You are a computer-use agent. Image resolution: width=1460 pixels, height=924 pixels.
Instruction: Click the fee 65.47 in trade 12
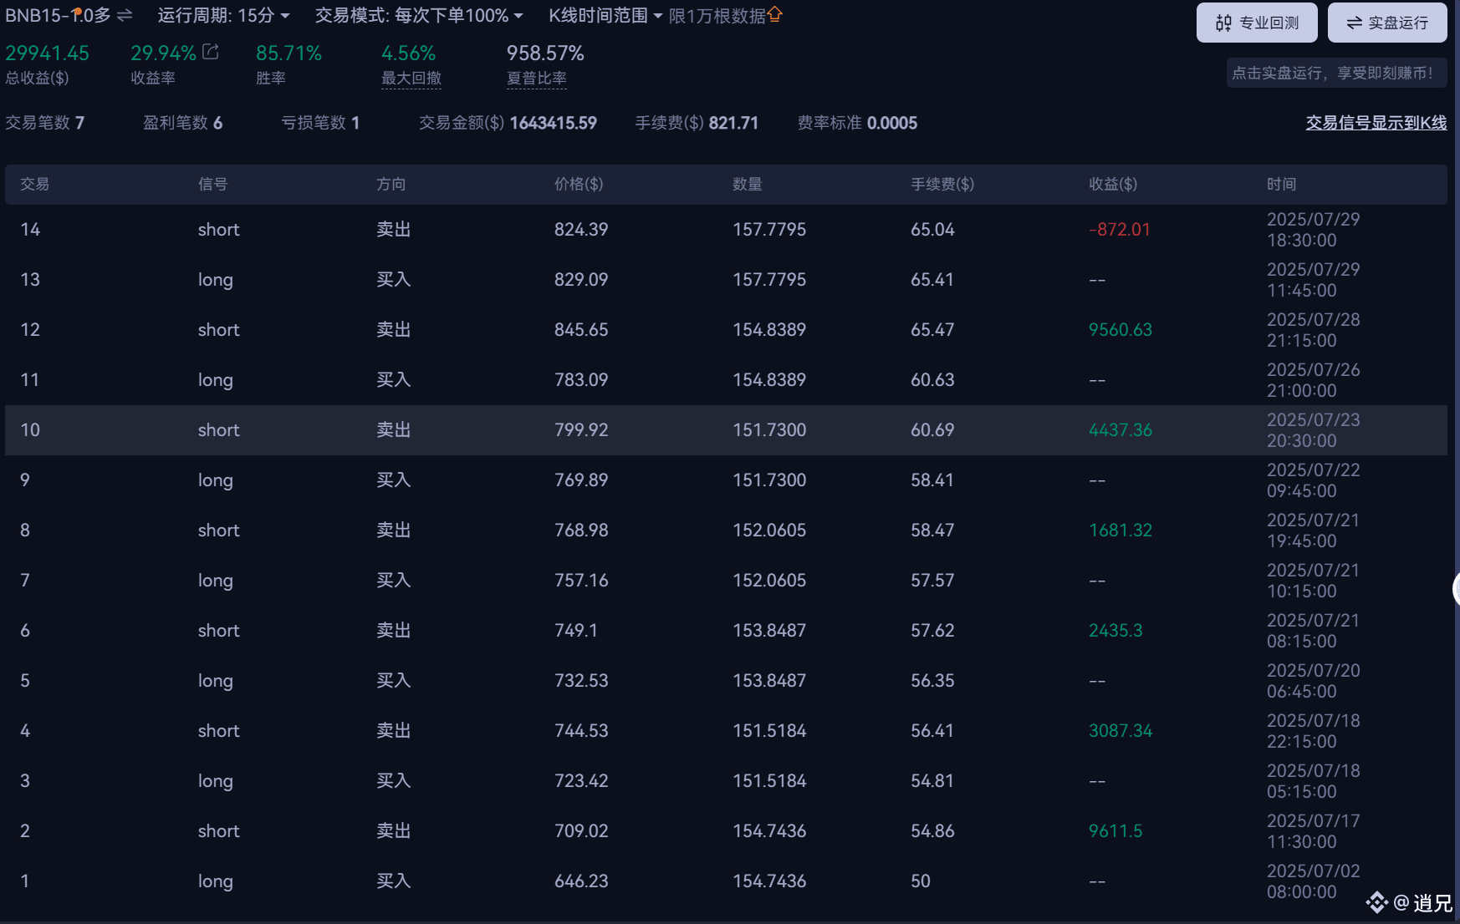click(932, 330)
